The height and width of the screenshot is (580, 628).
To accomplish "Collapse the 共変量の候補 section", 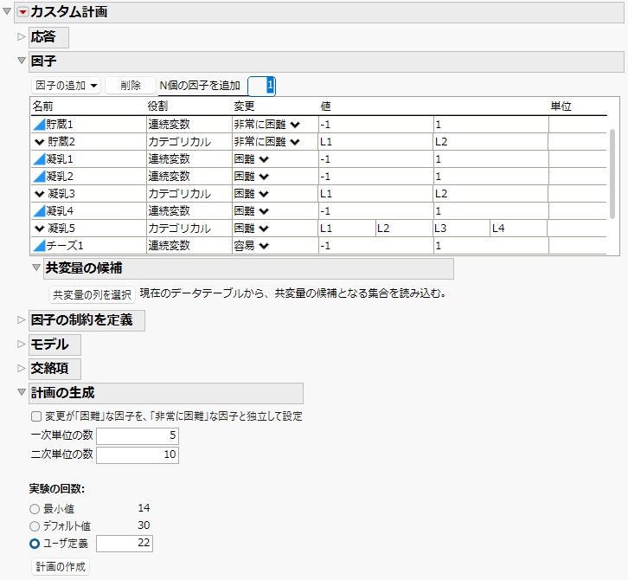I will pyautogui.click(x=36, y=267).
